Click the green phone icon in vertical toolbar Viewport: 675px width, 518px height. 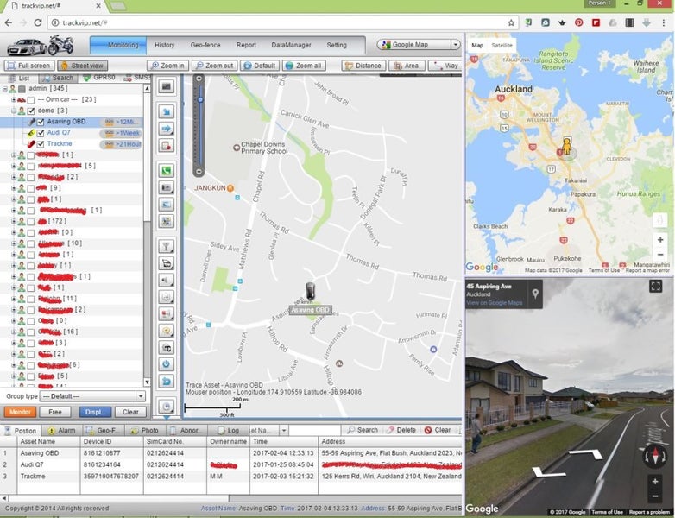click(167, 170)
